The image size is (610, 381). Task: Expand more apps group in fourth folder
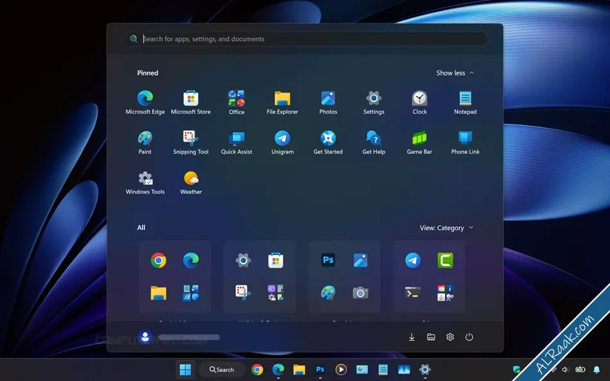(x=445, y=292)
